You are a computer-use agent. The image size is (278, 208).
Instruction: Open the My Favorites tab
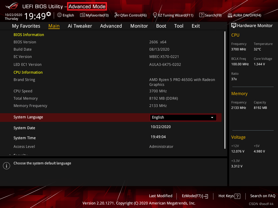coord(26,26)
